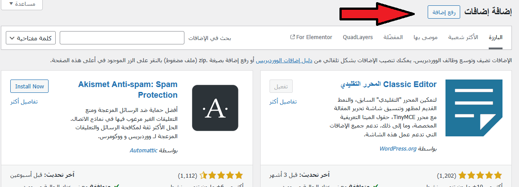Open تفاصيل أكثر for Classic Editor
Screen dimensions: 519x187
pyautogui.click(x=283, y=102)
